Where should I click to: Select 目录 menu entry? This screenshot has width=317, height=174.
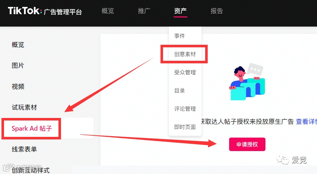pyautogui.click(x=179, y=91)
